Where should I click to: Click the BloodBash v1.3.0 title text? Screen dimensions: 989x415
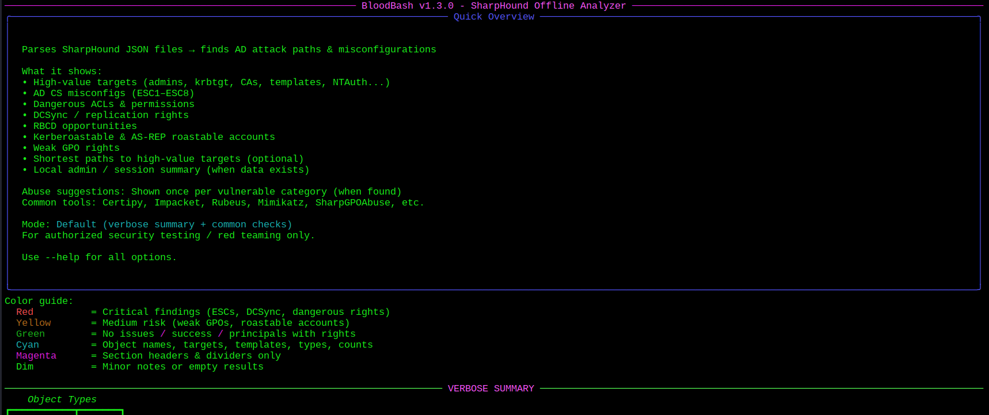tap(493, 6)
